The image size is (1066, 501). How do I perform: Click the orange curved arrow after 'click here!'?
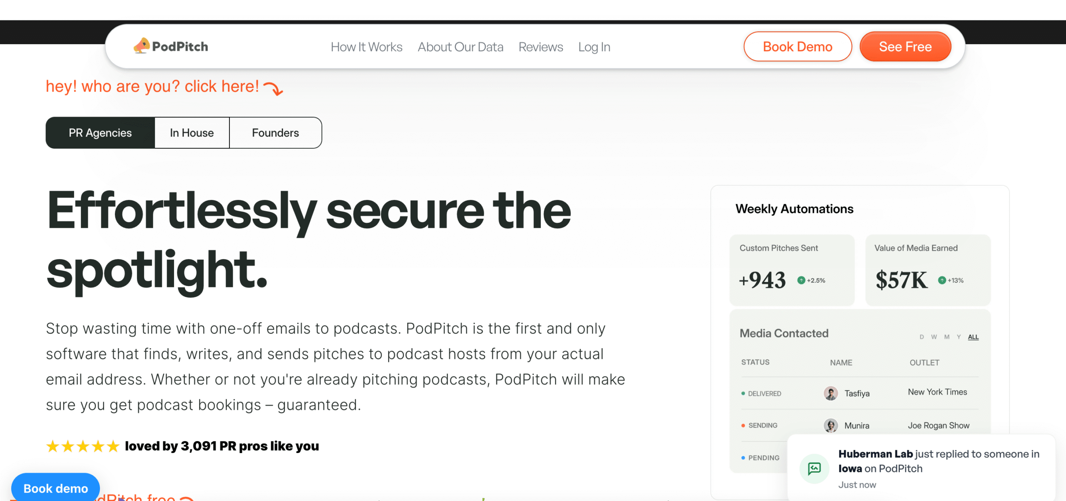[274, 89]
